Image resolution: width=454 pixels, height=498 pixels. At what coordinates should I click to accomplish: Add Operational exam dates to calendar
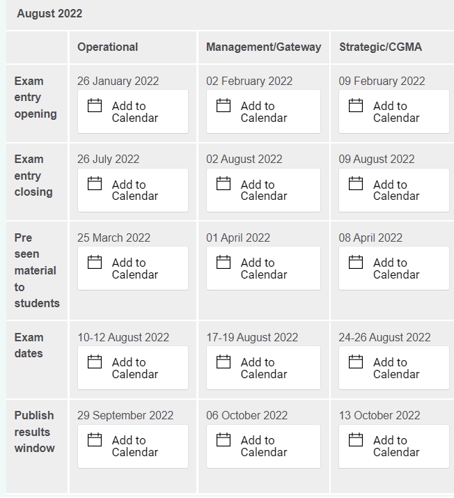pyautogui.click(x=132, y=368)
